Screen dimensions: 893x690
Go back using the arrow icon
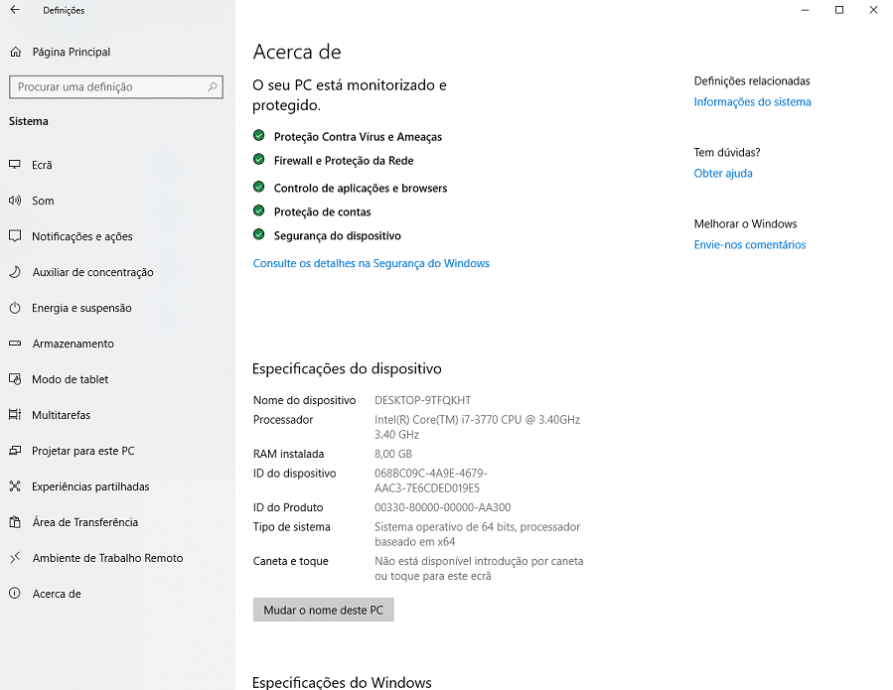(x=15, y=10)
